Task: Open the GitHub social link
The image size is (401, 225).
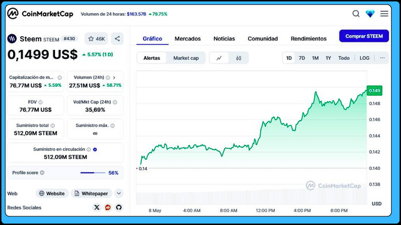Action: (118, 207)
